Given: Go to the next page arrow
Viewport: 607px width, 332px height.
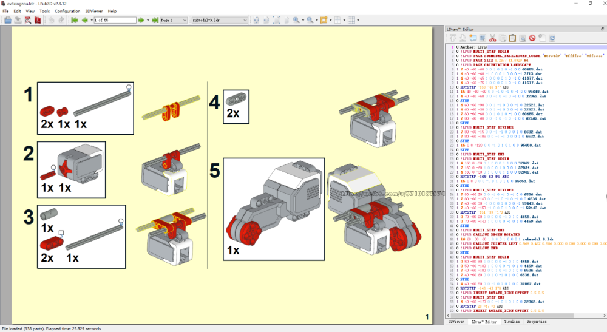Looking at the screenshot, I should (x=141, y=20).
